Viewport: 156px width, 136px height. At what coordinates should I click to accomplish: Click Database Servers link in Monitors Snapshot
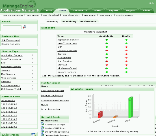(x=67, y=51)
